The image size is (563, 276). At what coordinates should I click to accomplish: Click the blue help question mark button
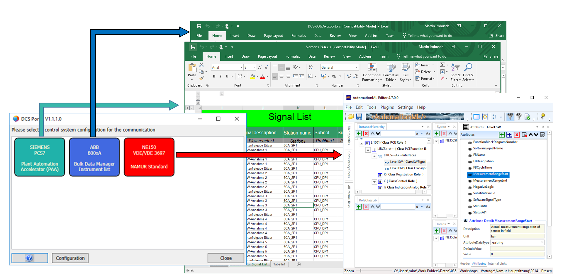[29, 258]
